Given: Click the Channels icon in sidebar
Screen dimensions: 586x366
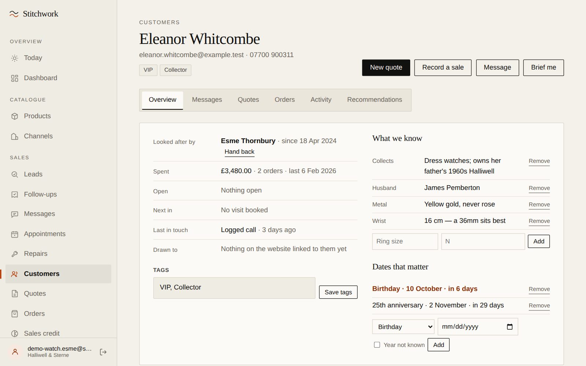Looking at the screenshot, I should 15,137.
